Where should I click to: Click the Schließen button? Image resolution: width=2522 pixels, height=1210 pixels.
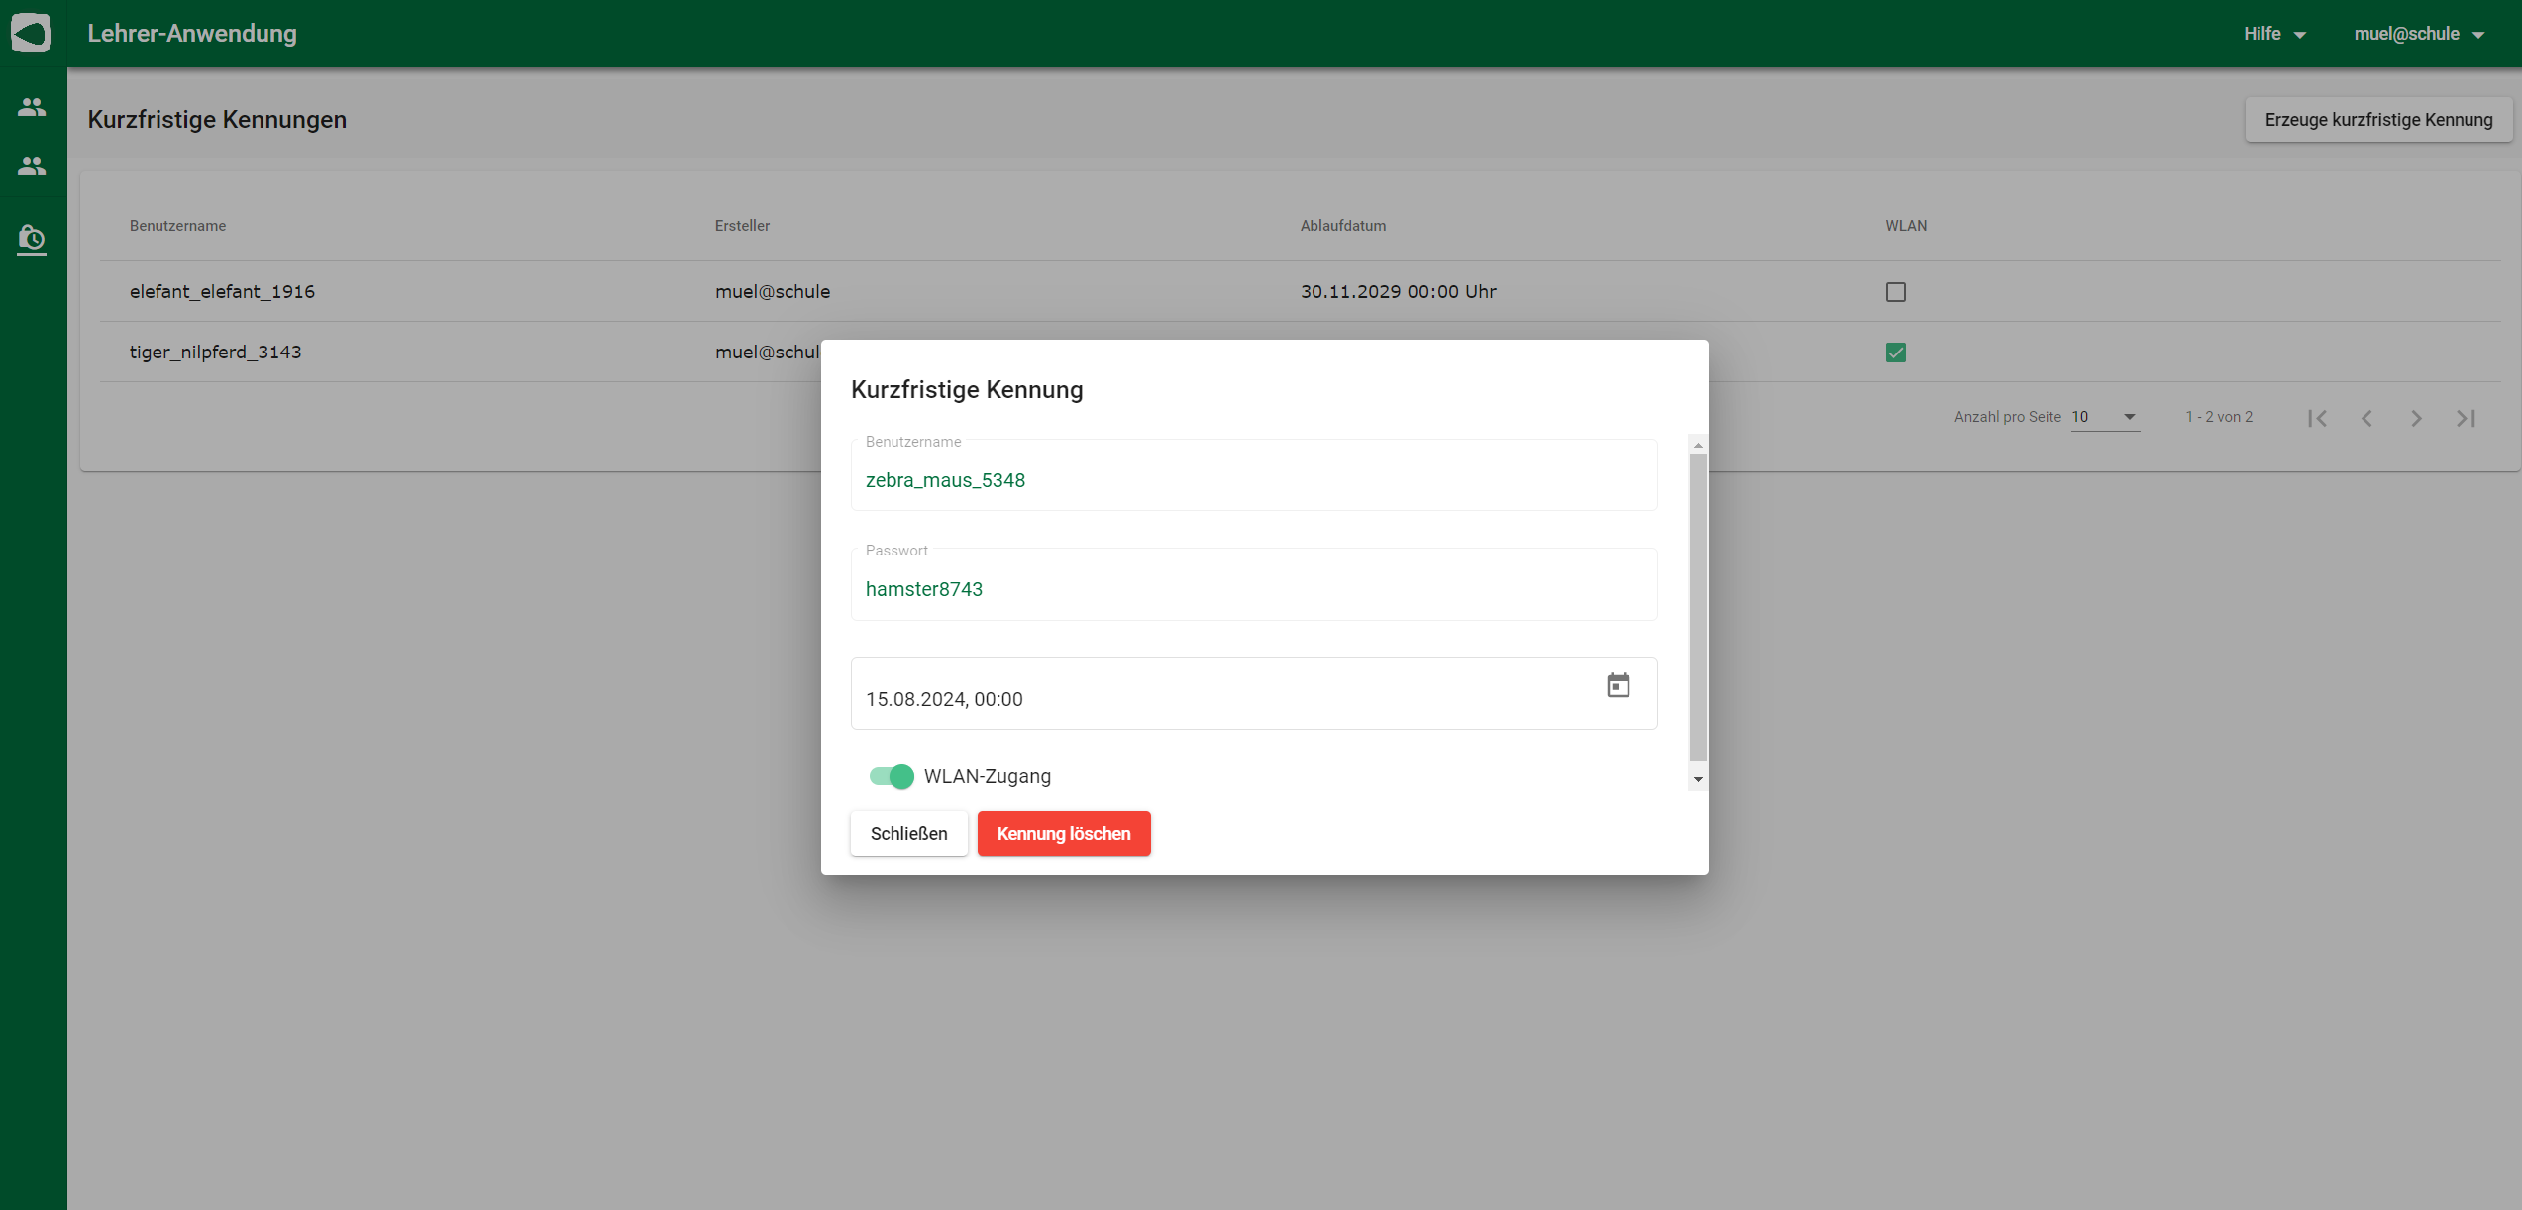908,834
